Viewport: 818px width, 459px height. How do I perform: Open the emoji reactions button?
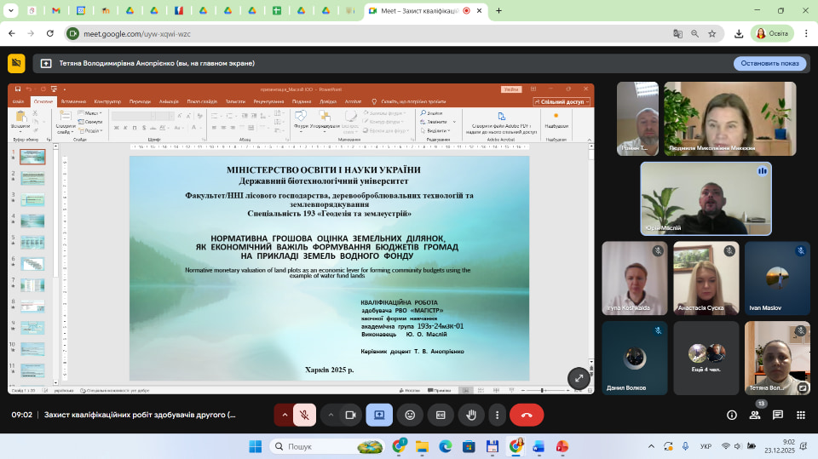pyautogui.click(x=410, y=415)
